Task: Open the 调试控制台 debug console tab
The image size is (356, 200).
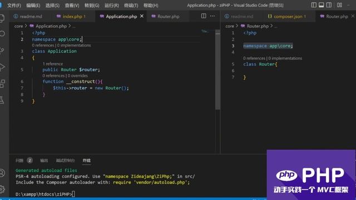Action: pyautogui.click(x=66, y=161)
